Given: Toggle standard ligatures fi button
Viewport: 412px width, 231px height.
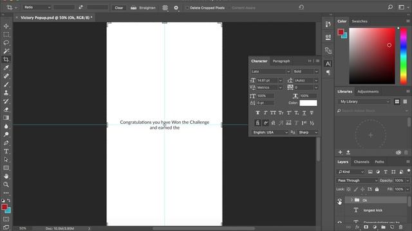Looking at the screenshot, I should tap(257, 123).
